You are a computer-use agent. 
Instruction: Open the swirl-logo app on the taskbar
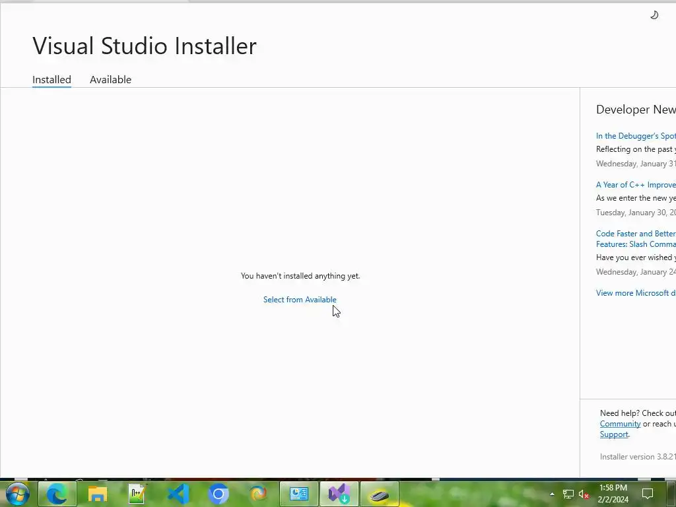pyautogui.click(x=258, y=494)
